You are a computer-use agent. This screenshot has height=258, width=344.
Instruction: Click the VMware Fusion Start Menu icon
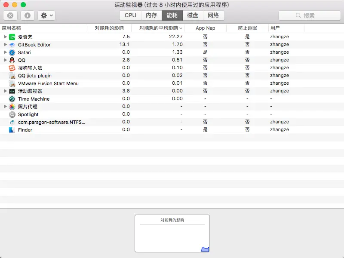coord(12,83)
